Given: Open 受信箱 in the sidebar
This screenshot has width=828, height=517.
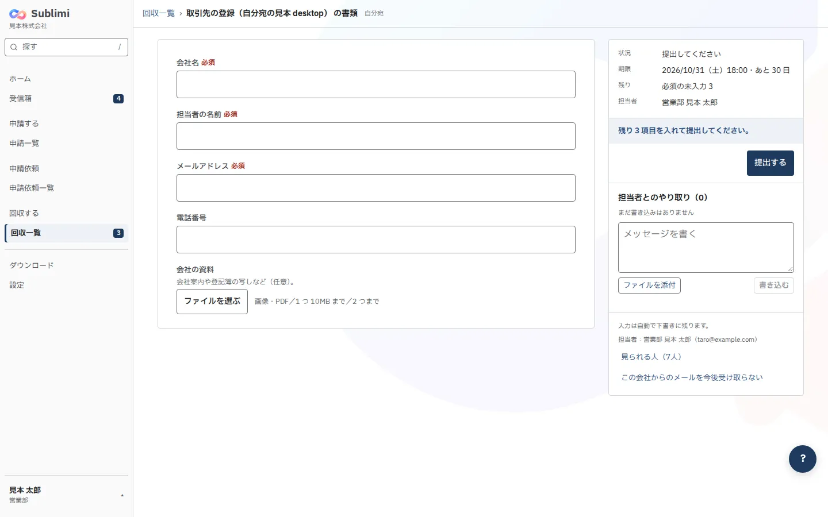Looking at the screenshot, I should pos(66,98).
